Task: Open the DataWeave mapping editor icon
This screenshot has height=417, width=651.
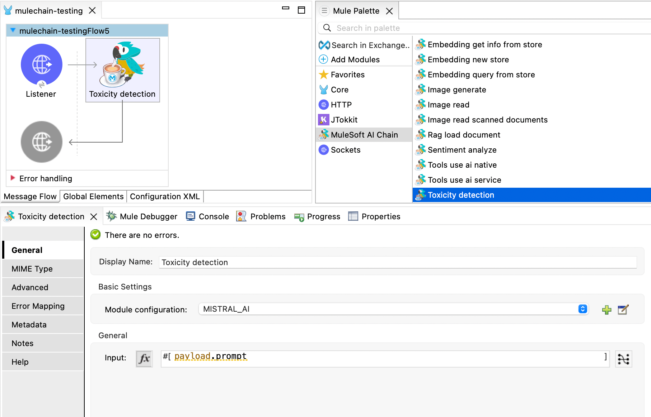Action: pos(624,359)
